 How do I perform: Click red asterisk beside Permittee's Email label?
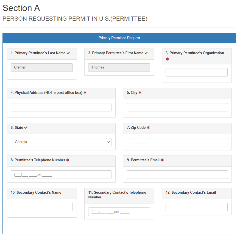(x=162, y=160)
